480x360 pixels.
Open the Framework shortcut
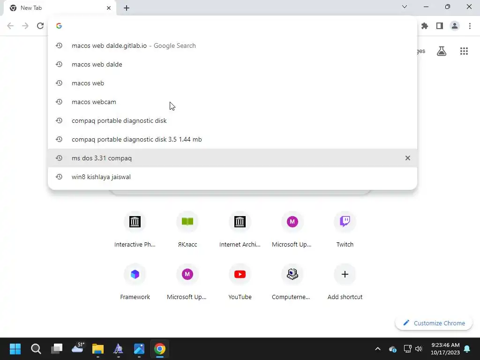pyautogui.click(x=135, y=282)
